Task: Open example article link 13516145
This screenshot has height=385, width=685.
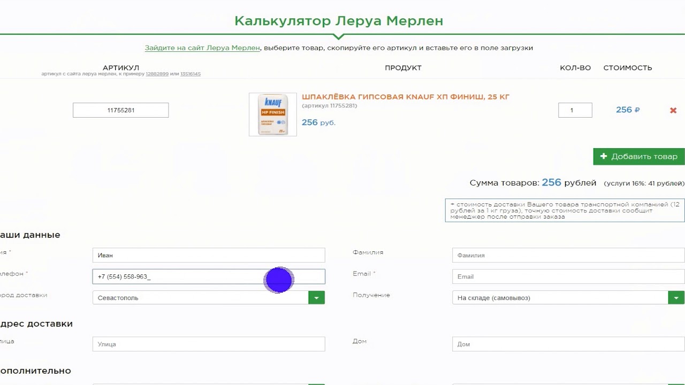Action: coord(191,74)
